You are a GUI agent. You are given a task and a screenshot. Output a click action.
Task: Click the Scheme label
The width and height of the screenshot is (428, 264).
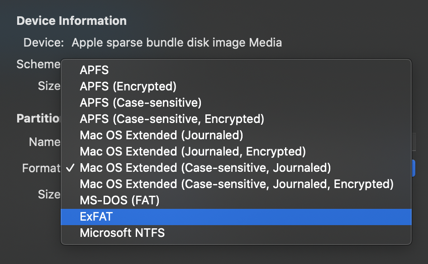pyautogui.click(x=38, y=64)
